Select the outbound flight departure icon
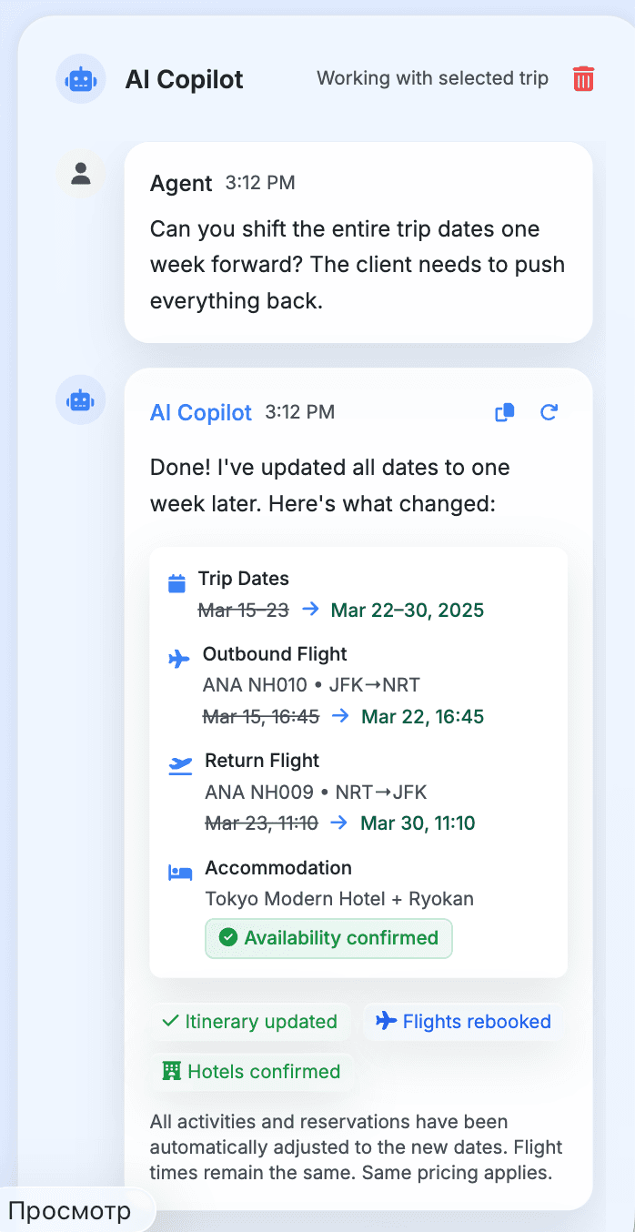Viewport: 635px width, 1232px height. [x=179, y=657]
